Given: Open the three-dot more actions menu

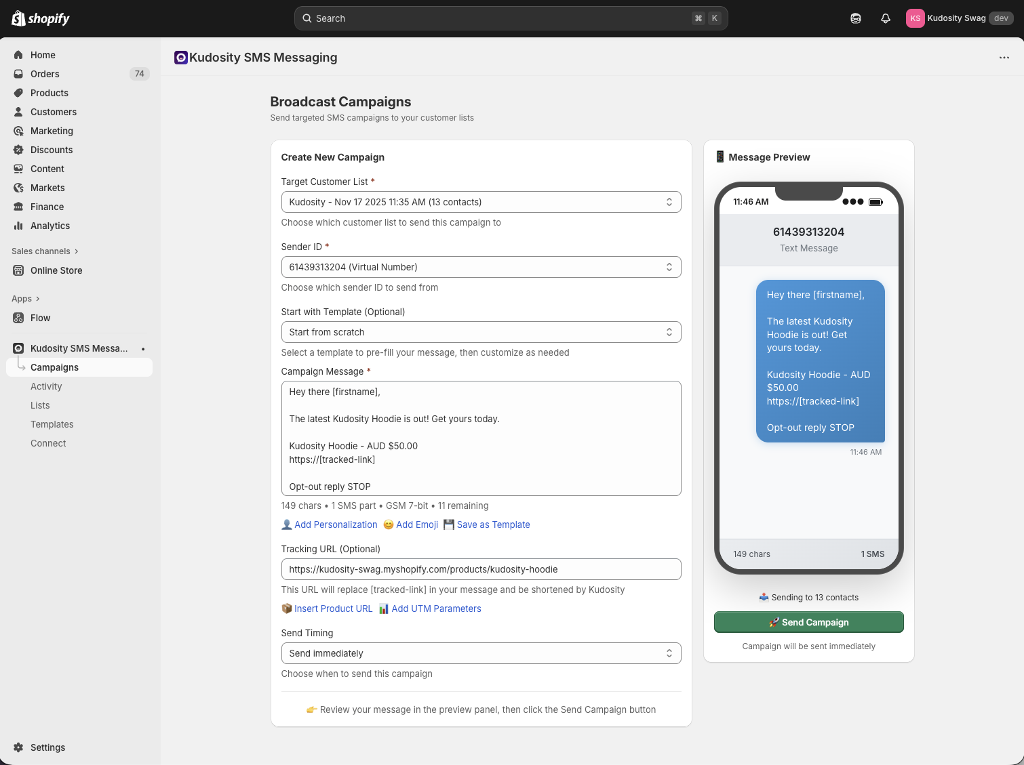Looking at the screenshot, I should coord(1004,58).
